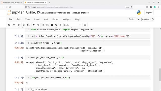Paste cells below icon
Viewport: 161px width, 91px height.
28,25
